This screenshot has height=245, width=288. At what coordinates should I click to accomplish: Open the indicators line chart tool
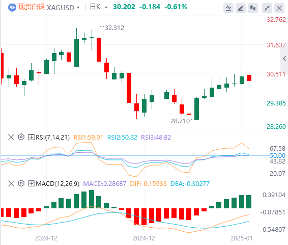228,8
